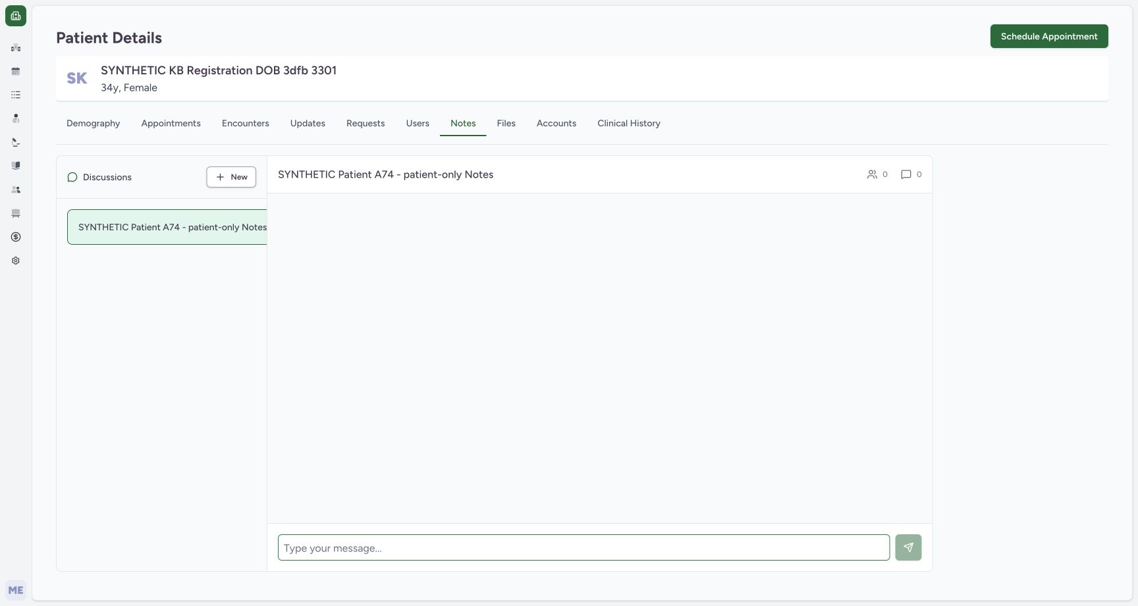The width and height of the screenshot is (1138, 606).
Task: Click the message count bubble icon
Action: point(906,174)
